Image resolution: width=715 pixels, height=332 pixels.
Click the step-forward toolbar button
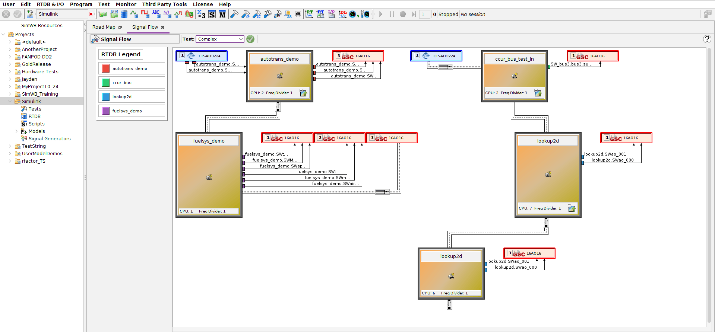point(414,14)
